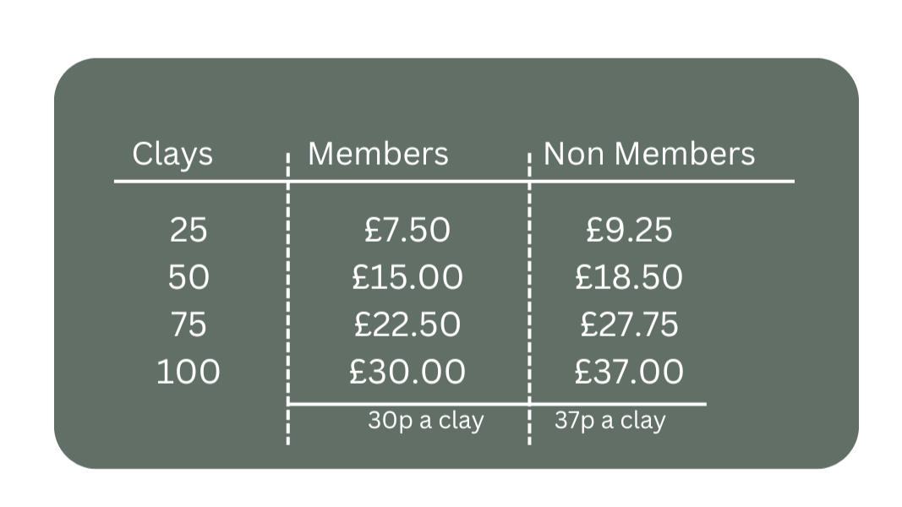Click the 37p a clay note
The height and width of the screenshot is (507, 902).
coord(610,421)
